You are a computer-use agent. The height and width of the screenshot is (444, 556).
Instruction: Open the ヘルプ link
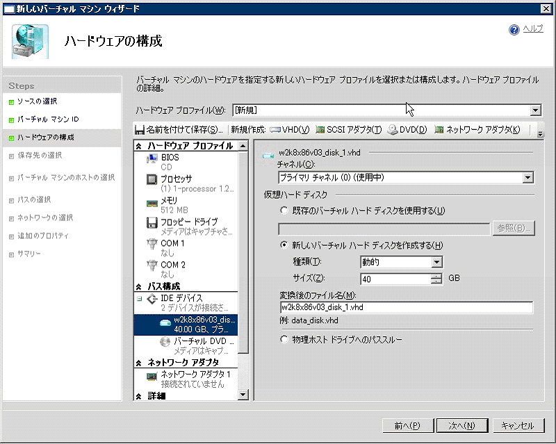click(x=528, y=30)
